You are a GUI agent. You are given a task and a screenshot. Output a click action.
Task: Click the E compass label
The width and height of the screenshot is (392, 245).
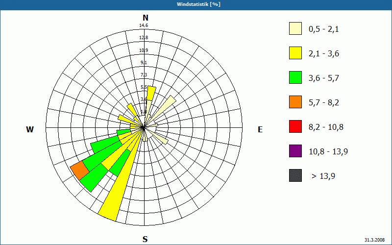tap(260, 129)
